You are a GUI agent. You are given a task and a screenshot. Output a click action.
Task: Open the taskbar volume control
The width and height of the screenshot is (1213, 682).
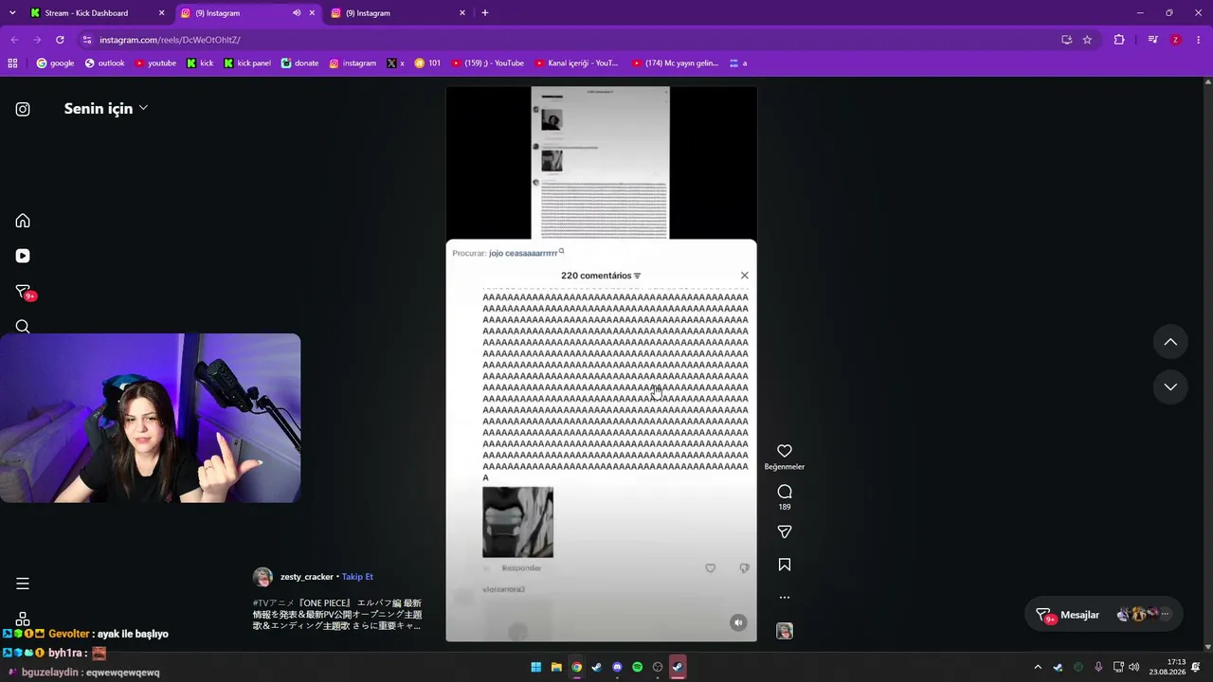click(x=1134, y=667)
